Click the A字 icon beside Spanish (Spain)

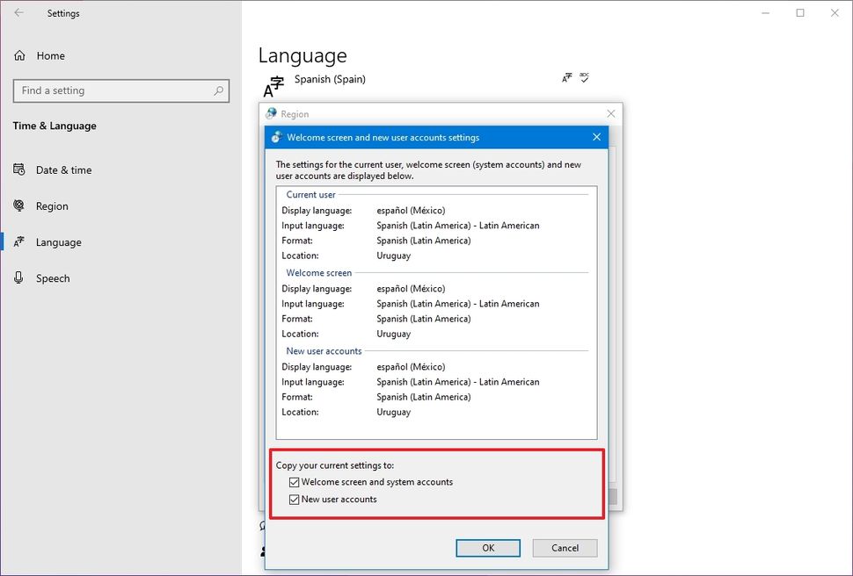coord(272,83)
